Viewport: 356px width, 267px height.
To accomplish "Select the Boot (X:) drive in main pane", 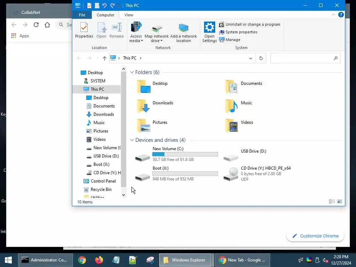I will click(x=176, y=174).
